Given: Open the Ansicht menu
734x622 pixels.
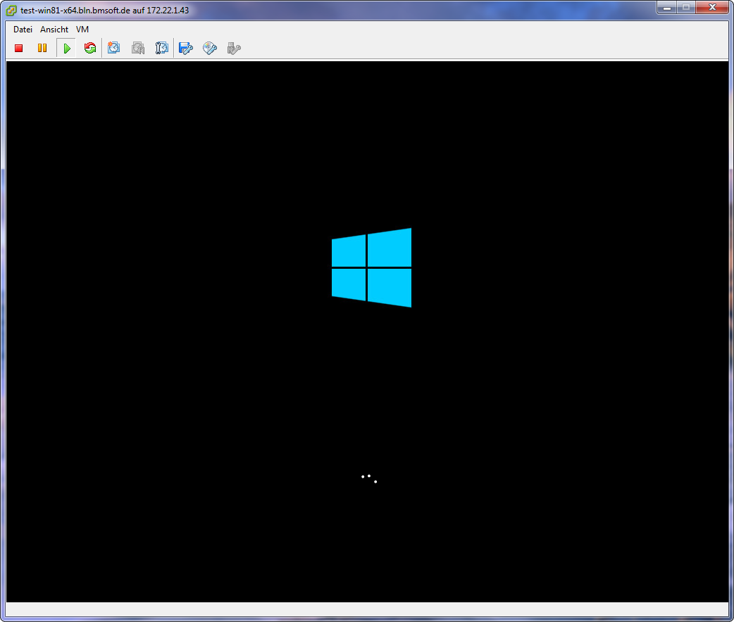Looking at the screenshot, I should tap(54, 30).
